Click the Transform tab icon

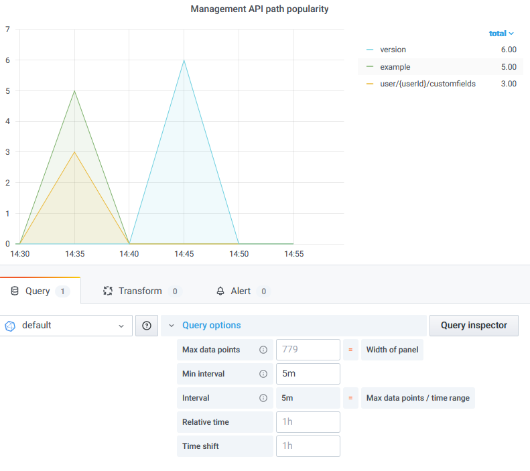(x=107, y=291)
